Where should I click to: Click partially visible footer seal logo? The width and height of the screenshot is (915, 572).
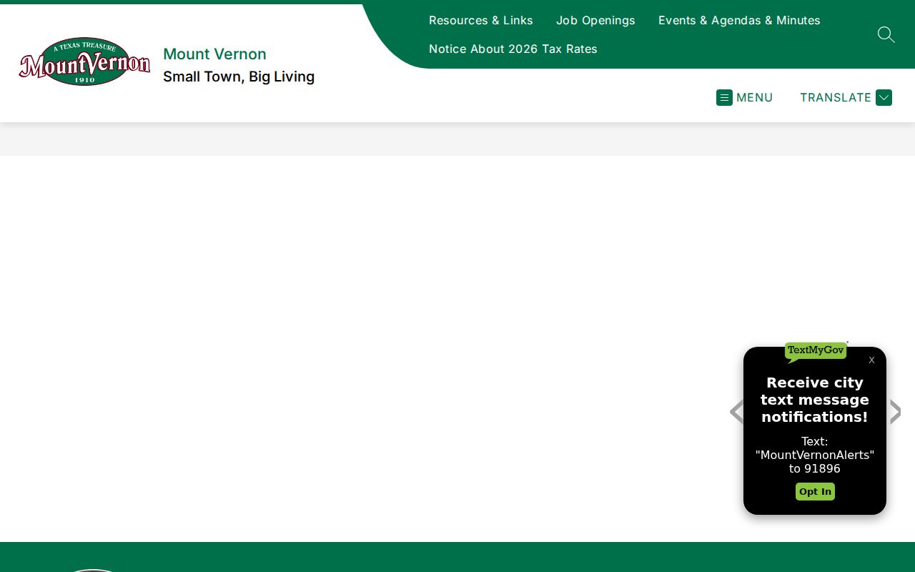(x=93, y=570)
